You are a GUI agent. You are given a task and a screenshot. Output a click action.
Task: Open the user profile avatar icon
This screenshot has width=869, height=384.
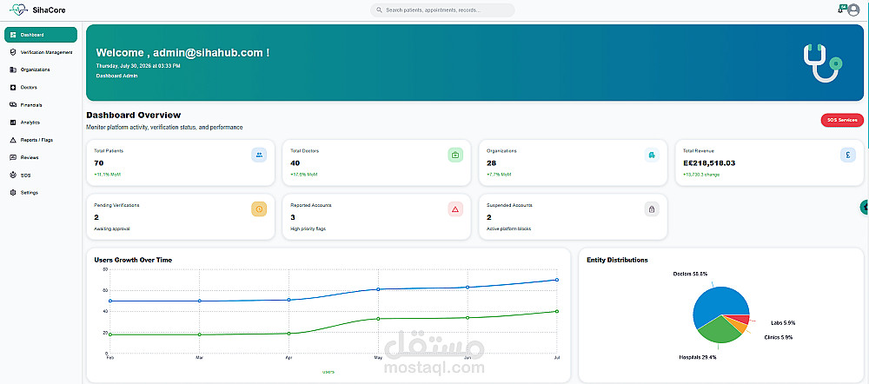[853, 10]
